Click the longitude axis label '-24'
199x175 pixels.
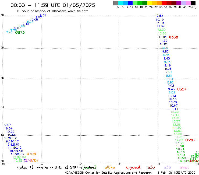point(80,164)
